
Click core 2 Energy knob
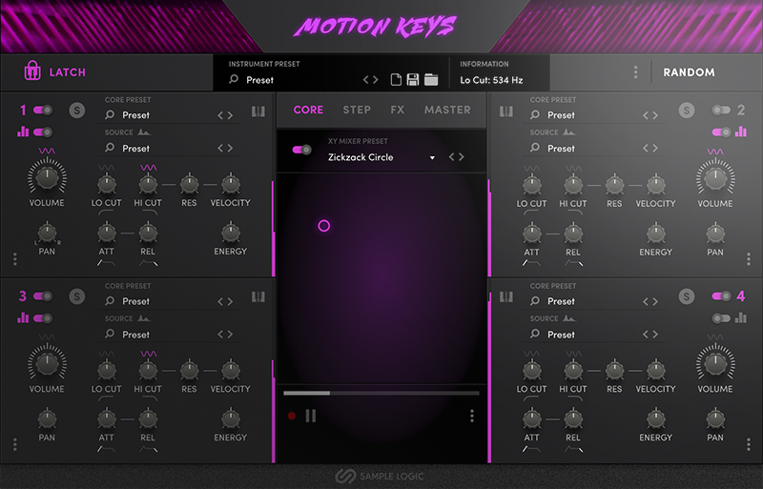point(655,234)
